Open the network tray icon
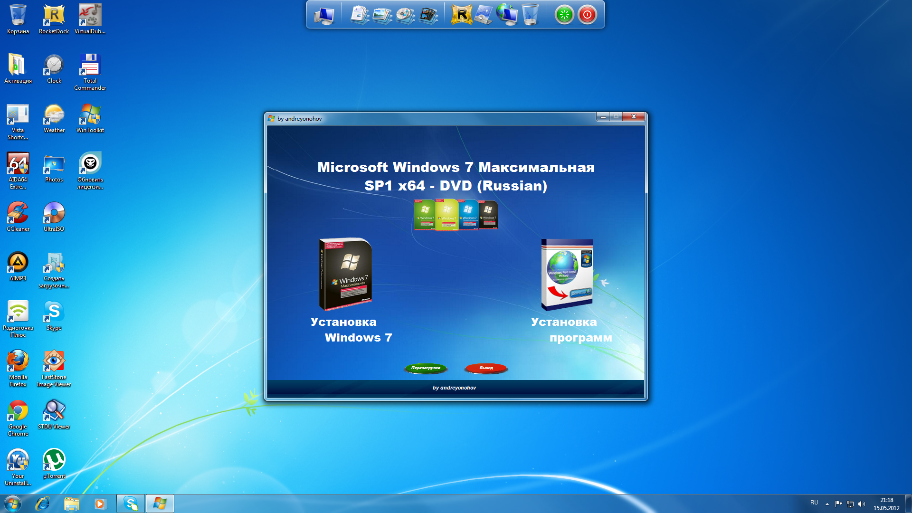Viewport: 912px width, 513px height. click(x=850, y=504)
